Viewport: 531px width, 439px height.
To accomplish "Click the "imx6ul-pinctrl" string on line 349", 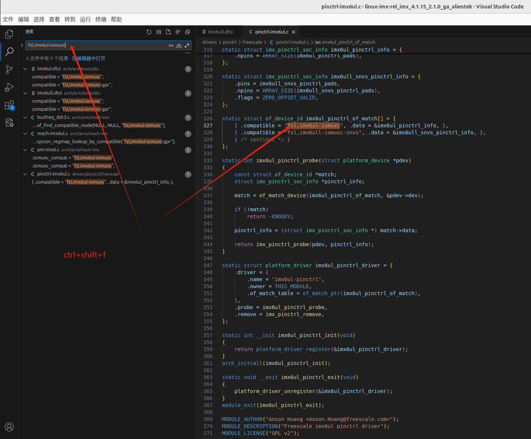I will (x=296, y=279).
